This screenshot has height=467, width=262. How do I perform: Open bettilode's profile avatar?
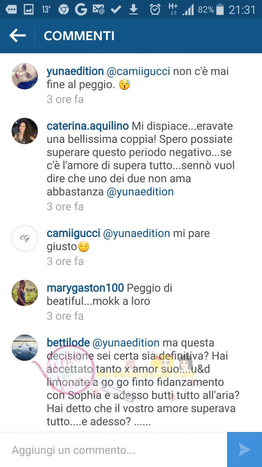click(x=25, y=348)
